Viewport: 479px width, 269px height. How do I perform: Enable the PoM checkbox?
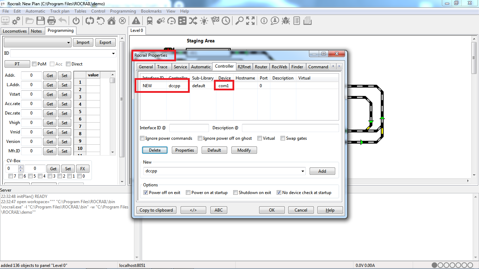[34, 64]
